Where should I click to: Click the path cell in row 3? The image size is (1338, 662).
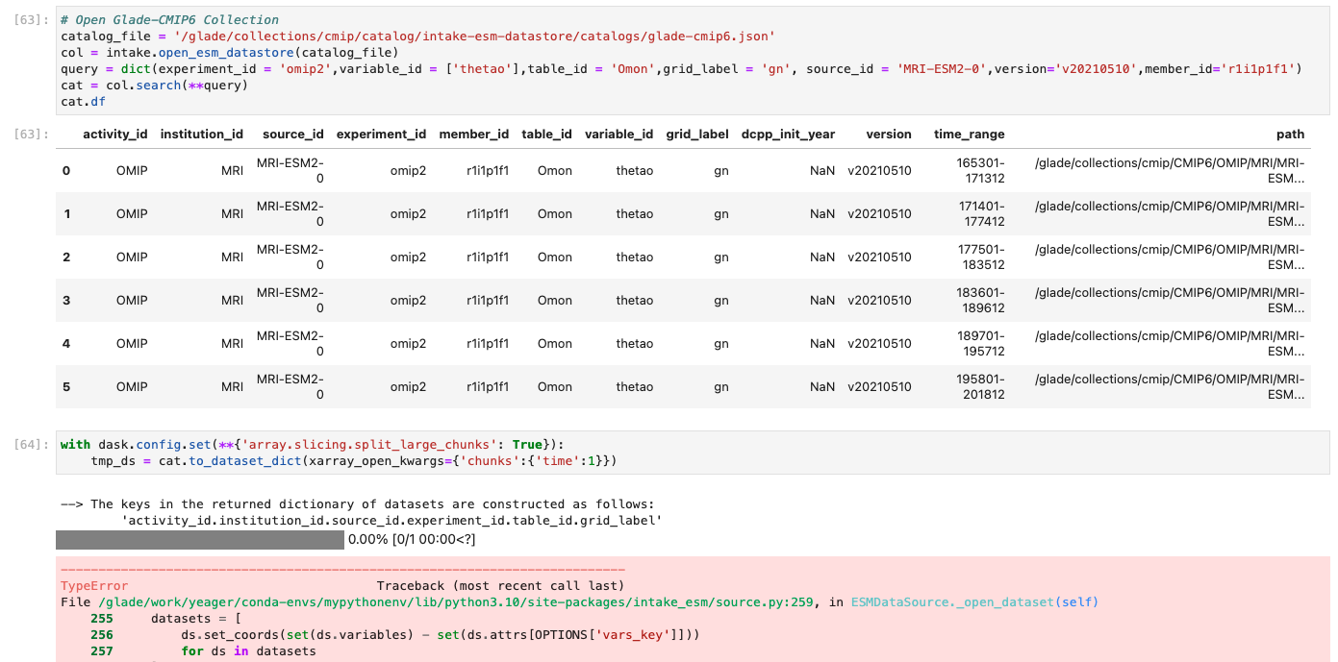tap(1170, 300)
